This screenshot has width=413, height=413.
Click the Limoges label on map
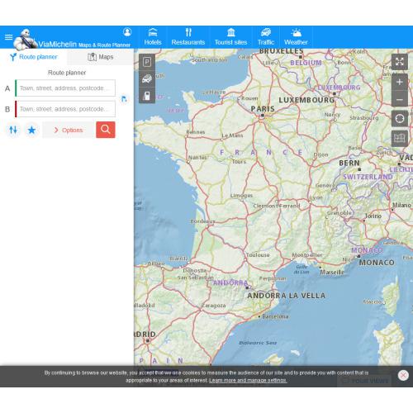tap(241, 196)
